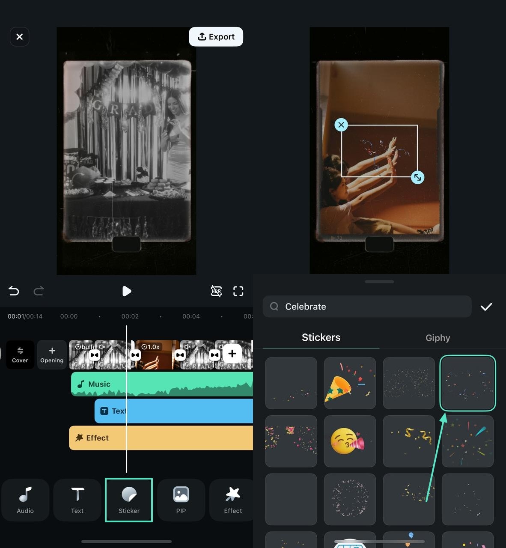
Task: Click the sticker panel grab handle
Action: coord(379,282)
